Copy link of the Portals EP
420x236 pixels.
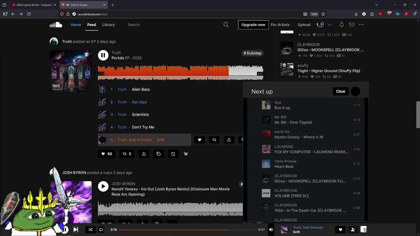[158, 154]
